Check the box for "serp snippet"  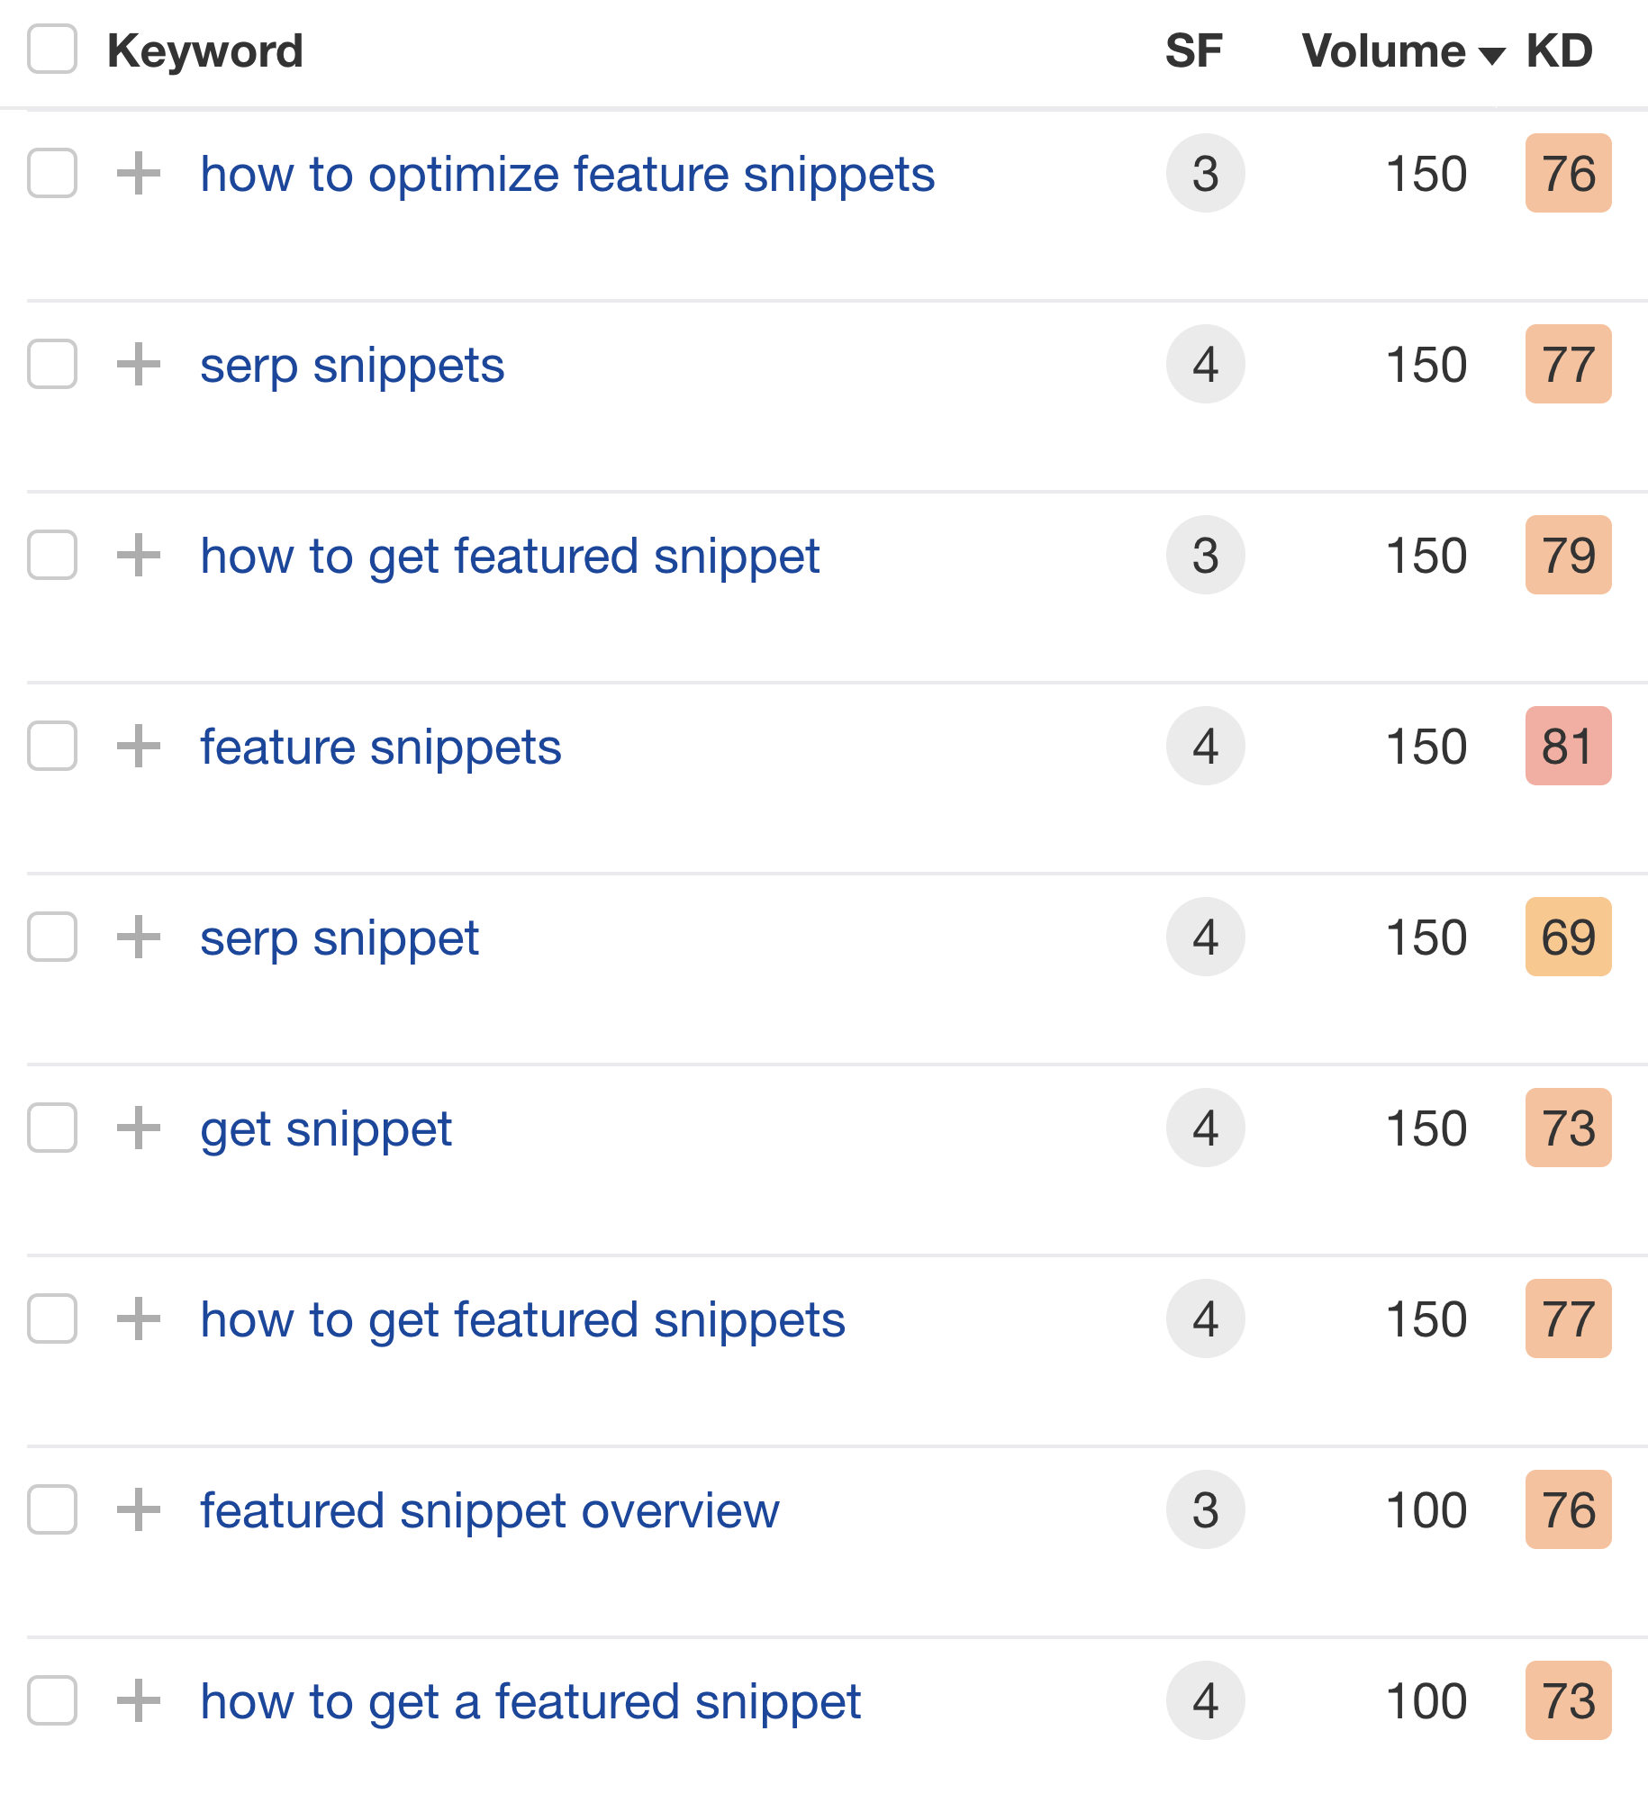tap(51, 938)
